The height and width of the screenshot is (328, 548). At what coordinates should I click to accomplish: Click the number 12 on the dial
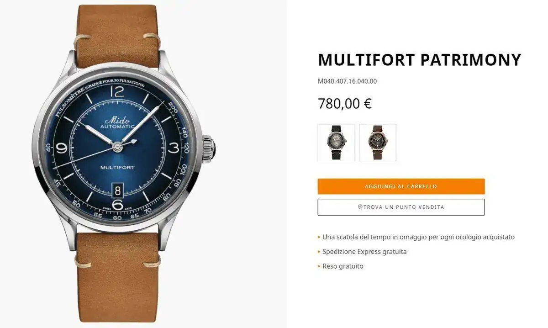(x=117, y=91)
